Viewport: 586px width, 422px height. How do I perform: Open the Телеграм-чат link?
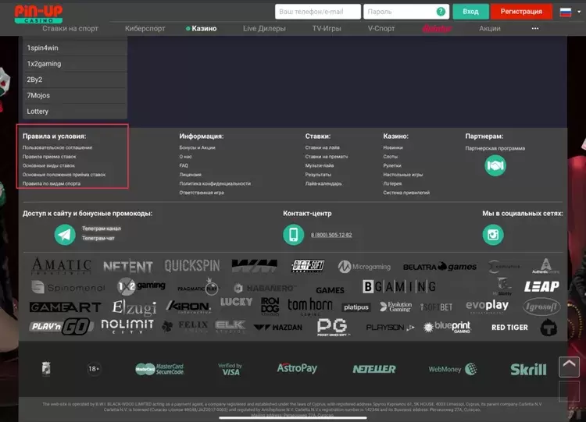click(98, 238)
